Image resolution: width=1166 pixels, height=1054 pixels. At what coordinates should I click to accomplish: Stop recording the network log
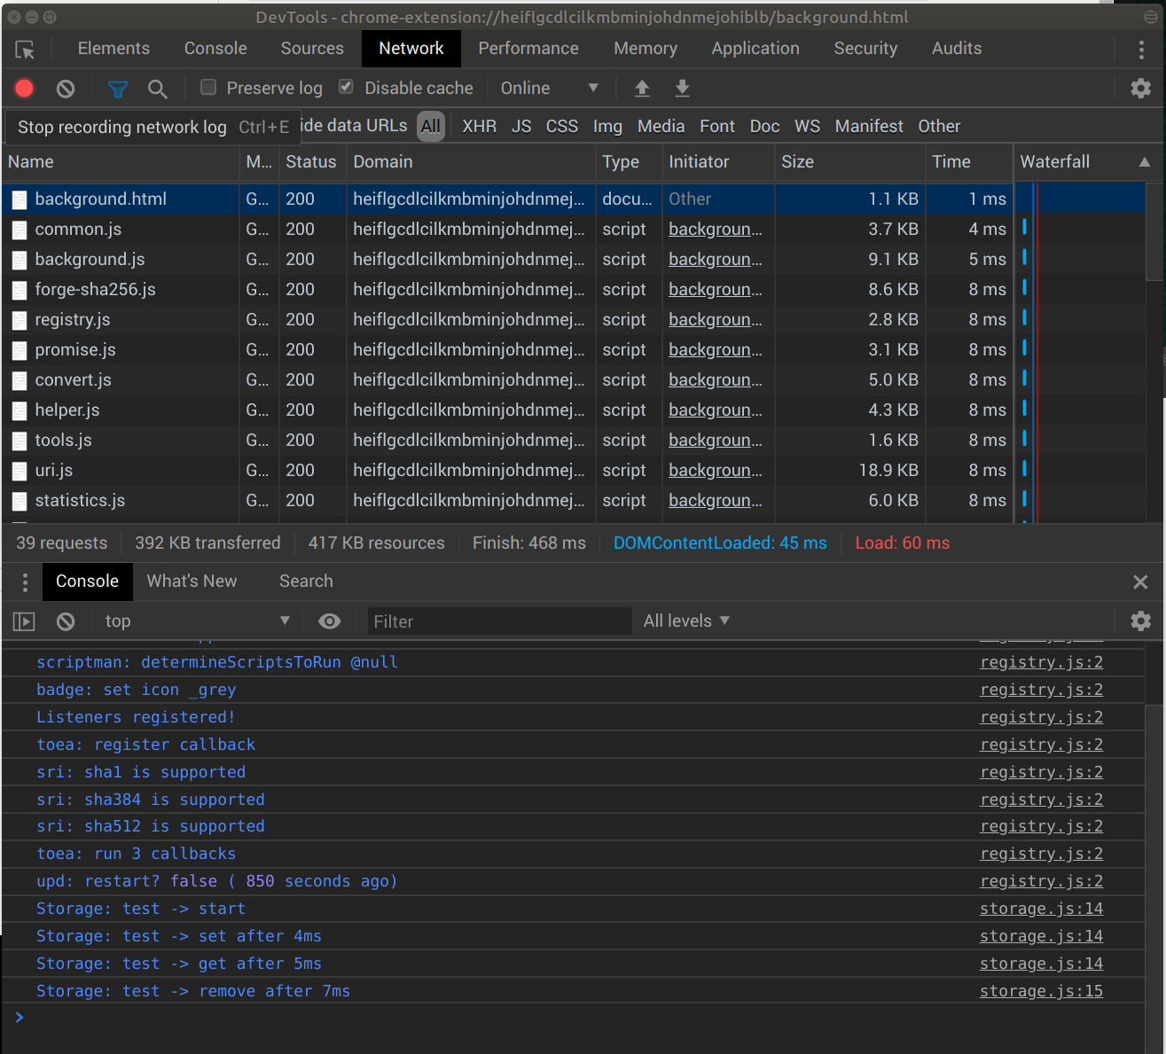24,88
